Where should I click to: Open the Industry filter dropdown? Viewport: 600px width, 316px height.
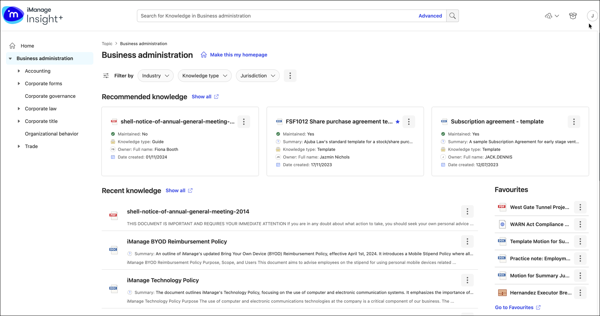[x=155, y=75]
